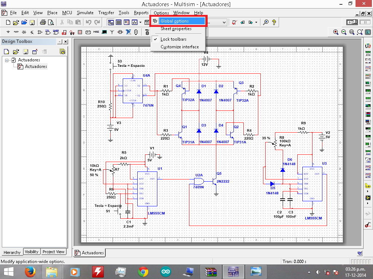Open Firefox from the Windows taskbar
The width and height of the screenshot is (373, 279).
pos(30,271)
